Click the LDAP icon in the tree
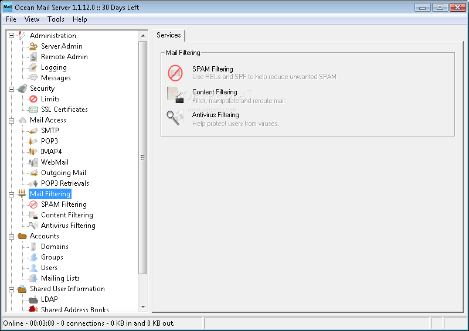 33,299
